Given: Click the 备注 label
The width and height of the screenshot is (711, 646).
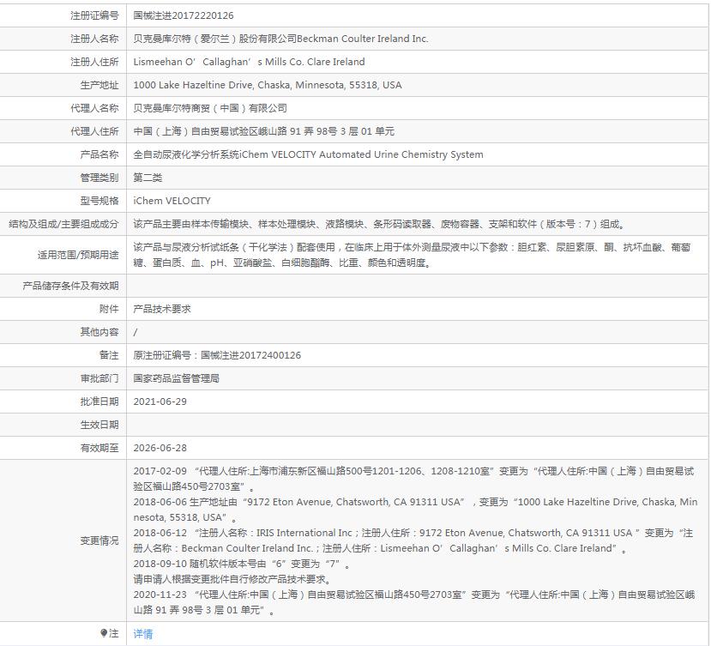Looking at the screenshot, I should point(109,355).
